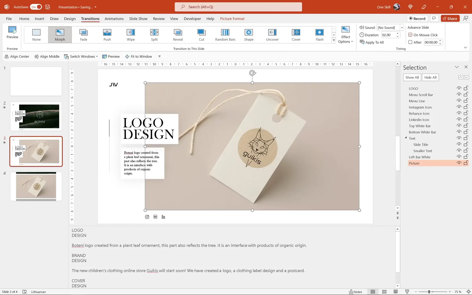Open Switch Windows dropdown

81,56
